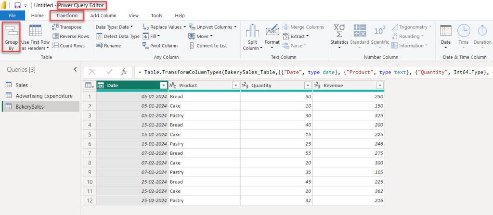Open the File tab
The width and height of the screenshot is (493, 215).
click(x=12, y=15)
